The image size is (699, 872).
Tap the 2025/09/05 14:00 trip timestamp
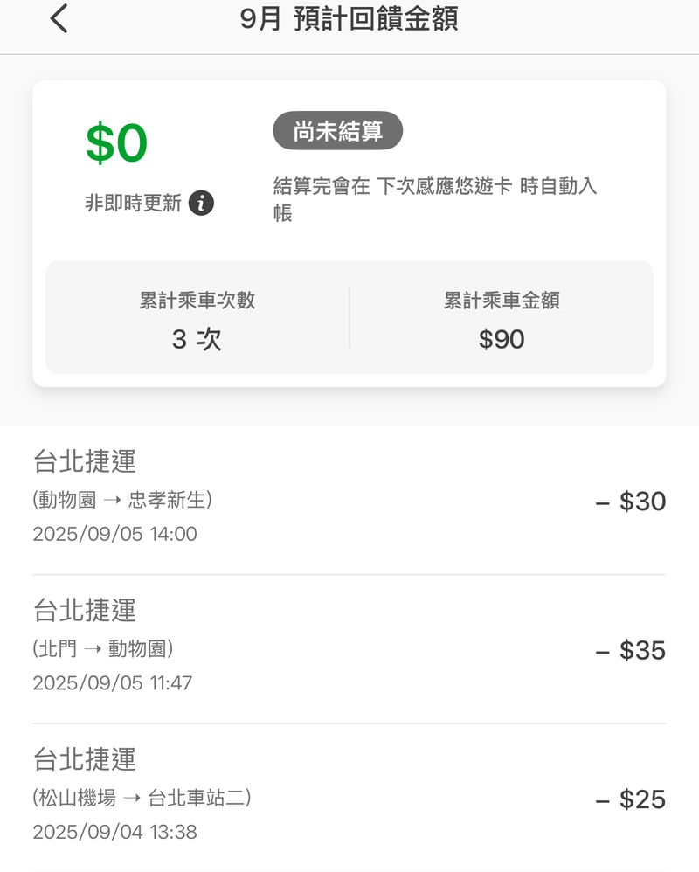pyautogui.click(x=114, y=534)
